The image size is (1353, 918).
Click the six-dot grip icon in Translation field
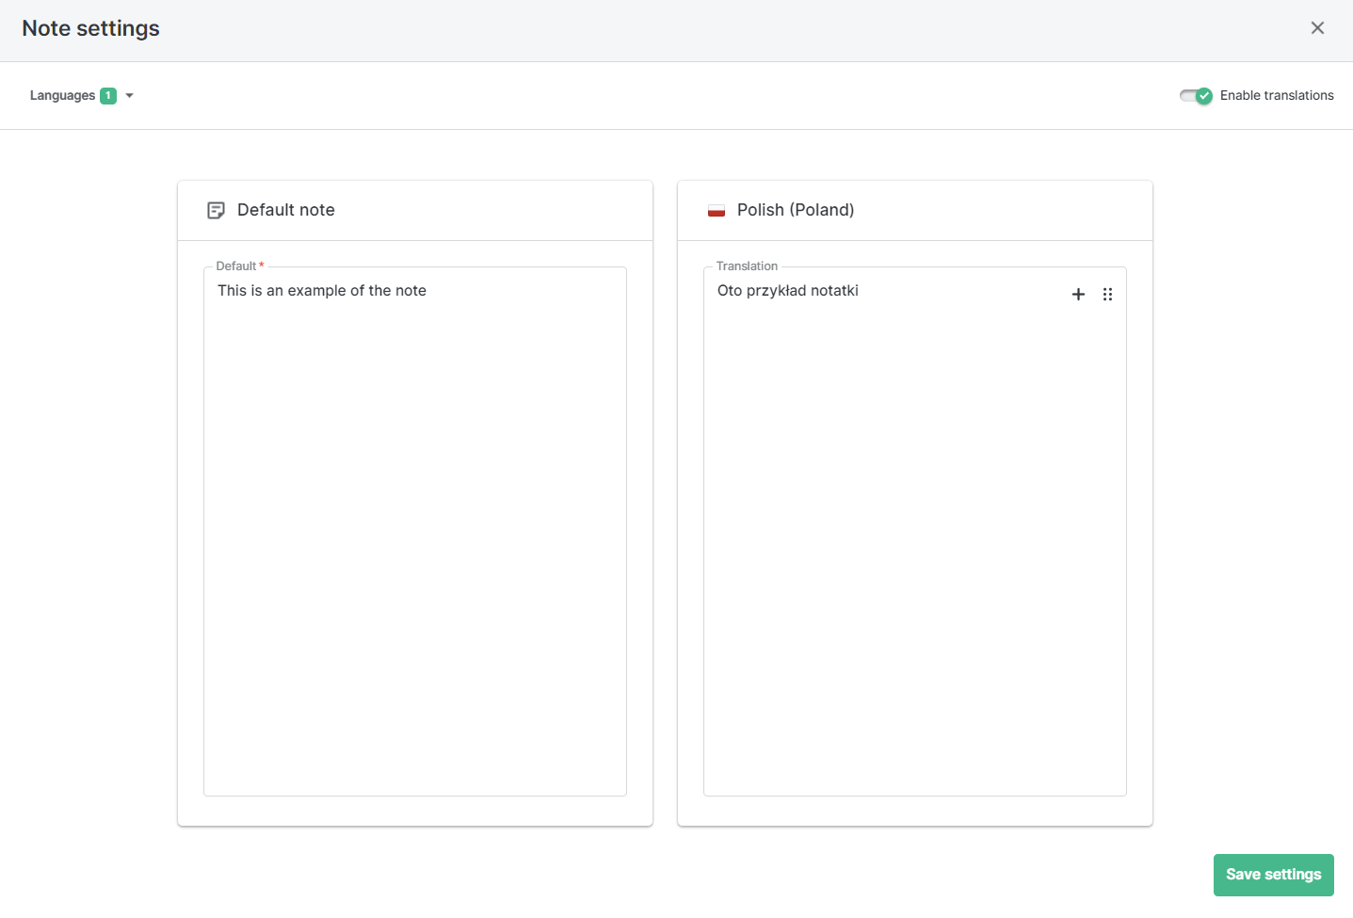(1107, 295)
